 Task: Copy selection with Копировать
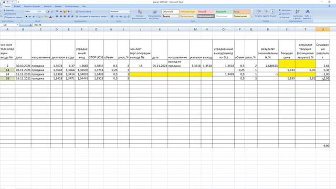9,14
